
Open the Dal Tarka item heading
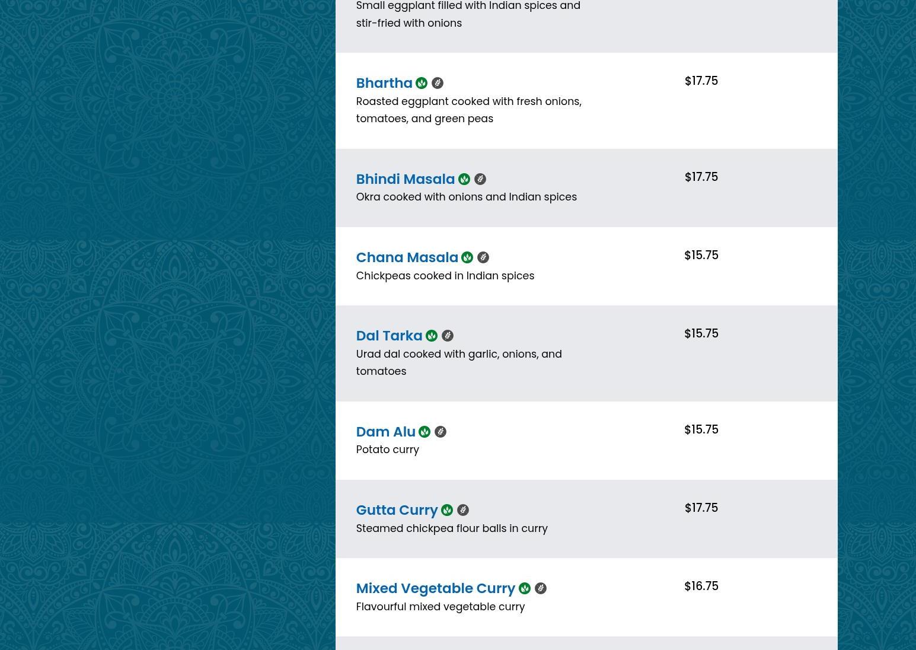(389, 336)
